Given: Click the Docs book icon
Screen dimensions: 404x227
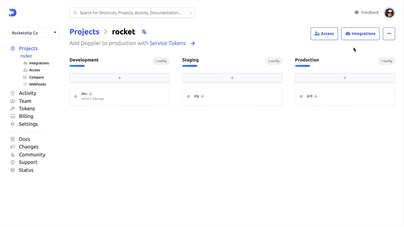Looking at the screenshot, I should [x=13, y=139].
